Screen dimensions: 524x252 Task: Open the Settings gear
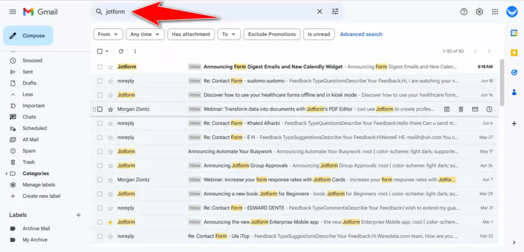pos(479,12)
